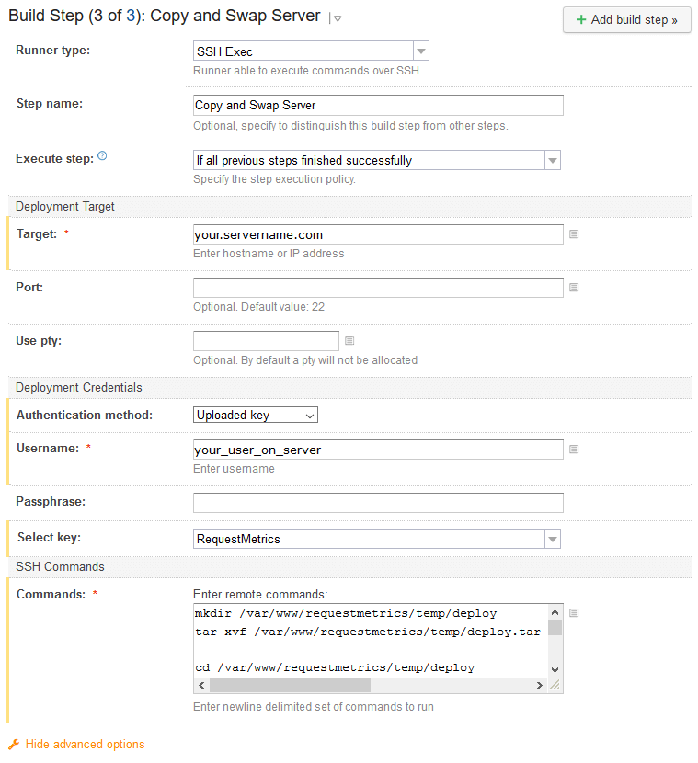Open the Select key dropdown showing RequestMetrics

pos(552,540)
